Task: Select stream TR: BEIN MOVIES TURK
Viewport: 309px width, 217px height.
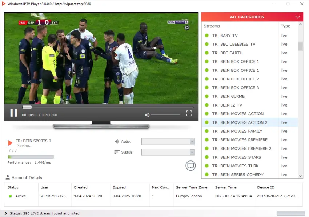Action: (x=250, y=166)
